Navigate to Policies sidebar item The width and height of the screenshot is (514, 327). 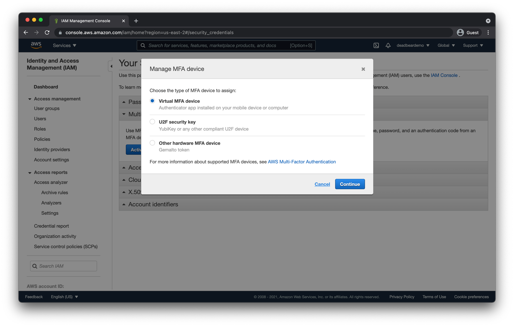(42, 139)
